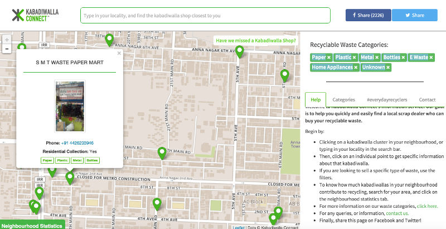Open the Neighbourhood Statistics panel
This screenshot has width=446, height=229.
[32, 226]
